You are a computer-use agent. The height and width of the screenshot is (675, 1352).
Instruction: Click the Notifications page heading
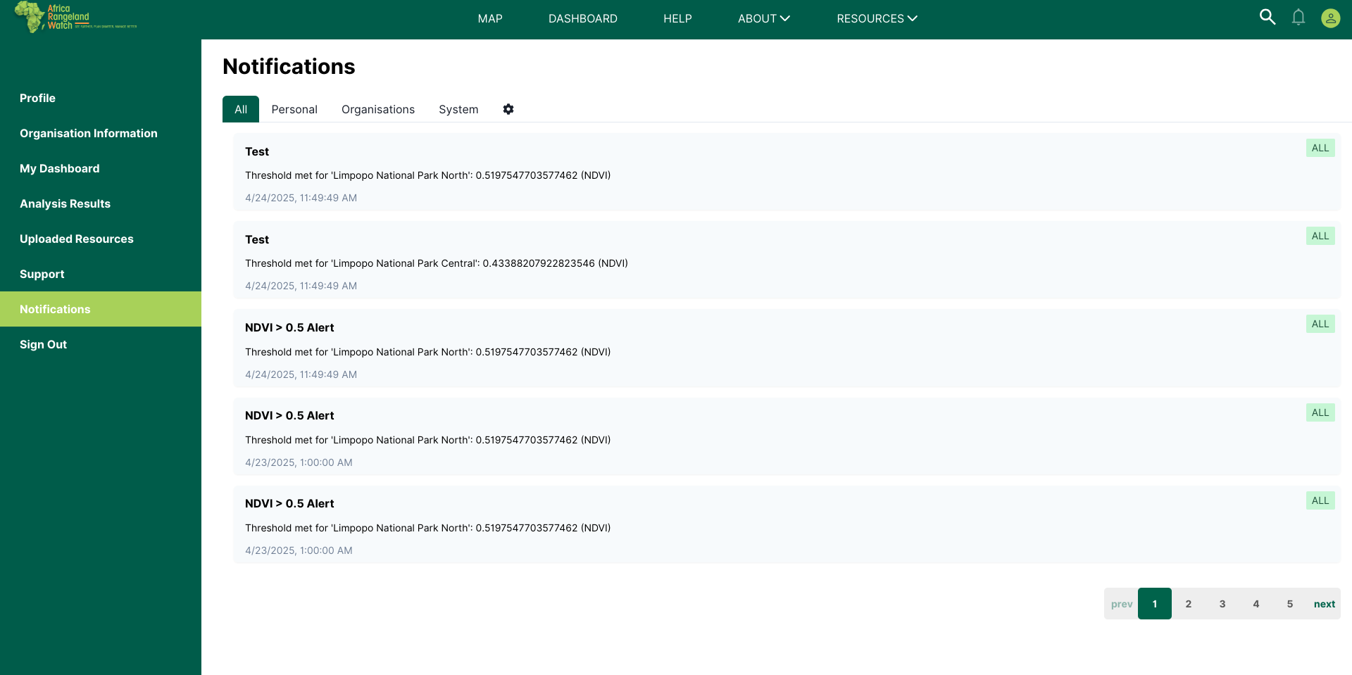tap(289, 66)
